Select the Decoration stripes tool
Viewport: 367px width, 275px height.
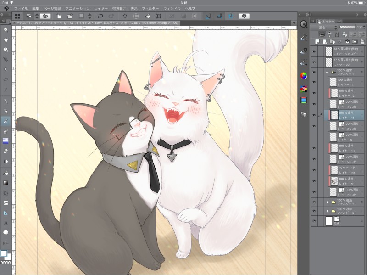point(6,141)
